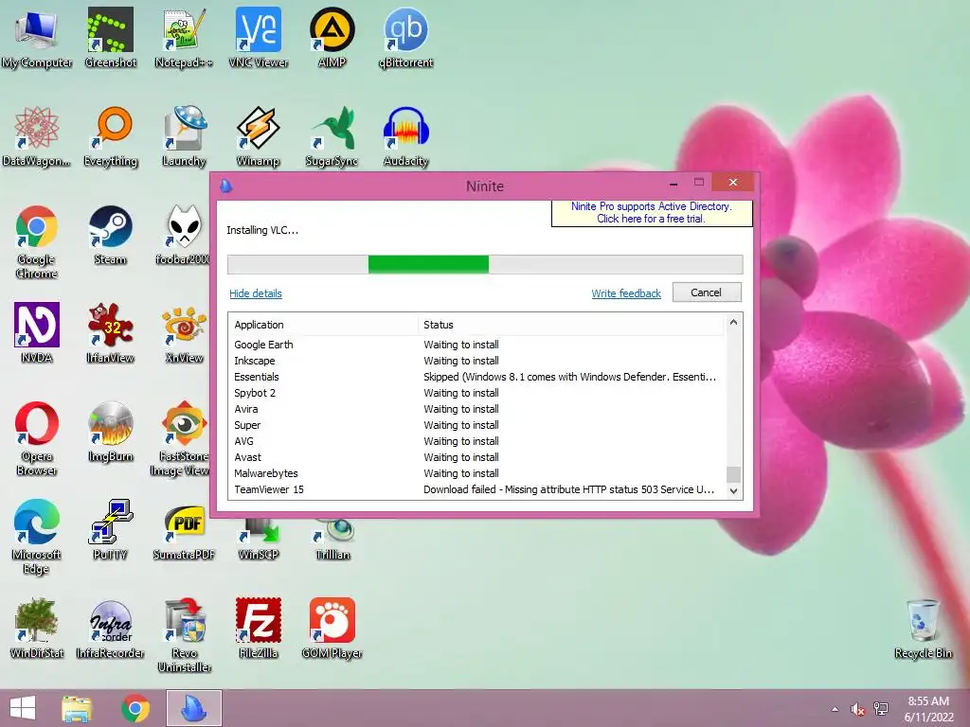970x727 pixels.
Task: Click the ImgBurn desktop icon
Action: point(110,432)
